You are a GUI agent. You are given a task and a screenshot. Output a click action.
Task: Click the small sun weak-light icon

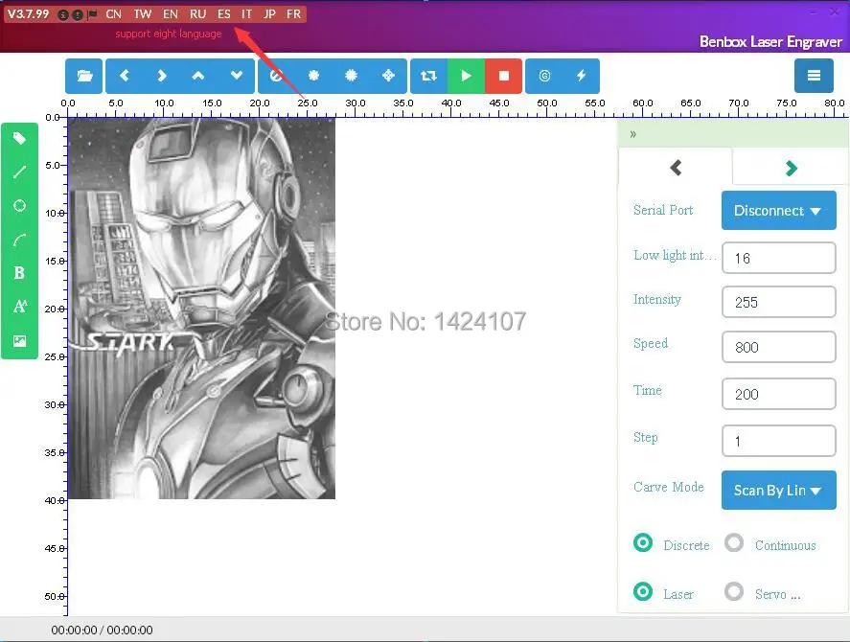[314, 76]
